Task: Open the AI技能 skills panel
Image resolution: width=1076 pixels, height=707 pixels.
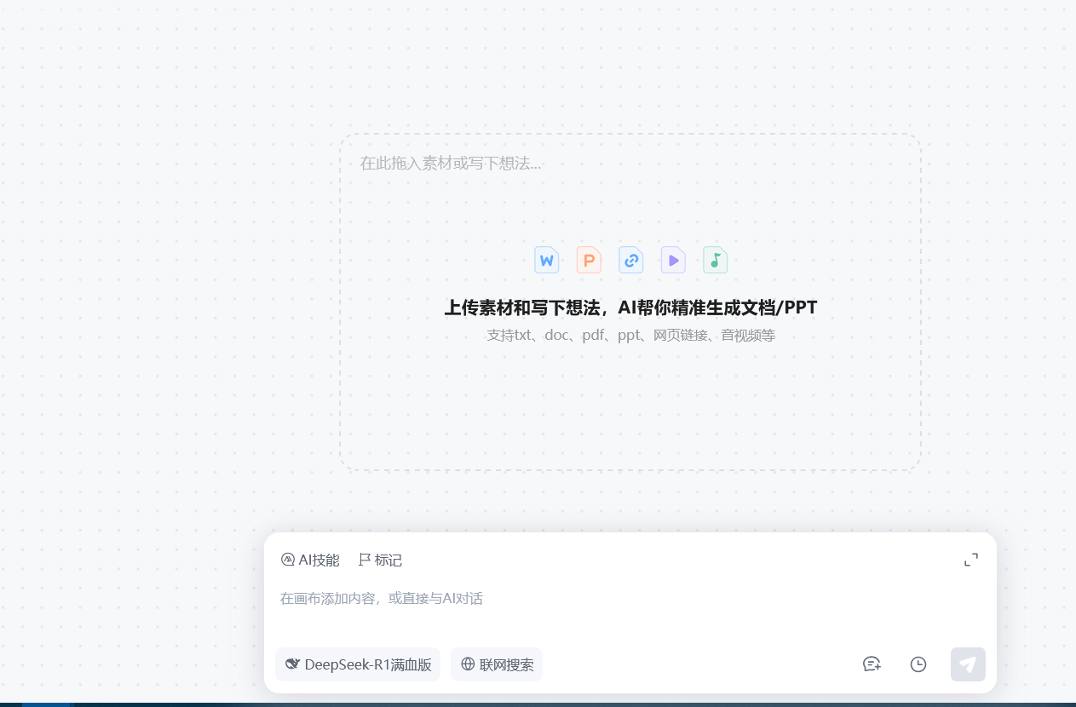Action: click(310, 560)
